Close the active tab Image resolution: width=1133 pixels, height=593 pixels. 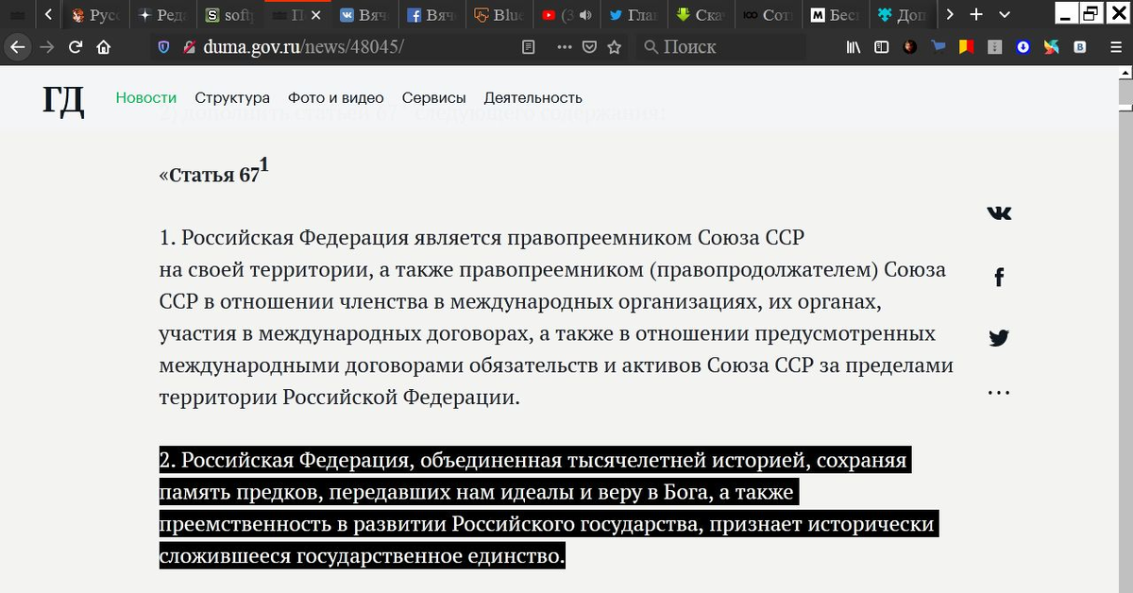click(x=317, y=15)
